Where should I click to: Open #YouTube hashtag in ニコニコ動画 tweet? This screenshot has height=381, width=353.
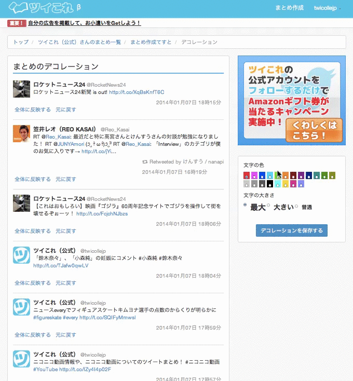pos(46,370)
